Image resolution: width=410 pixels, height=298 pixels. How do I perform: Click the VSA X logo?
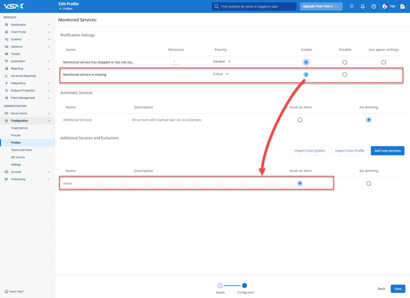coord(14,6)
